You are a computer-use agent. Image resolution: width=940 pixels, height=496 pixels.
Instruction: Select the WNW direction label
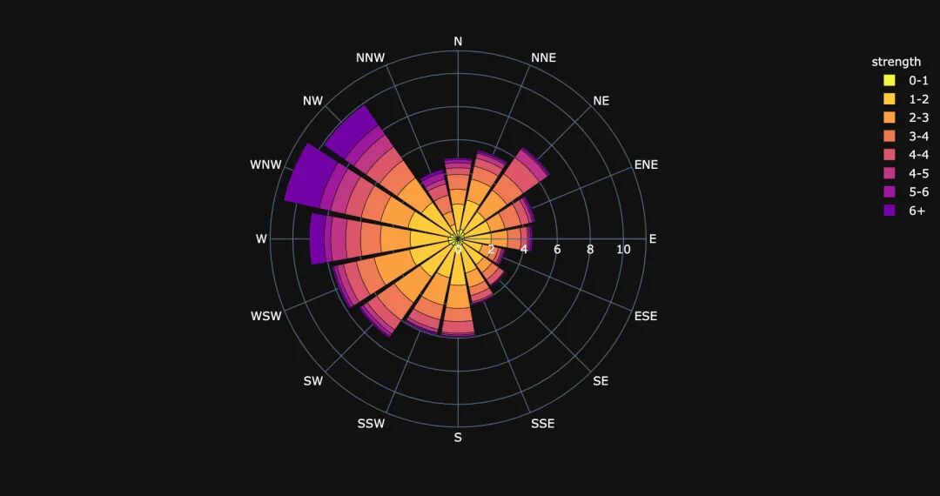(266, 164)
